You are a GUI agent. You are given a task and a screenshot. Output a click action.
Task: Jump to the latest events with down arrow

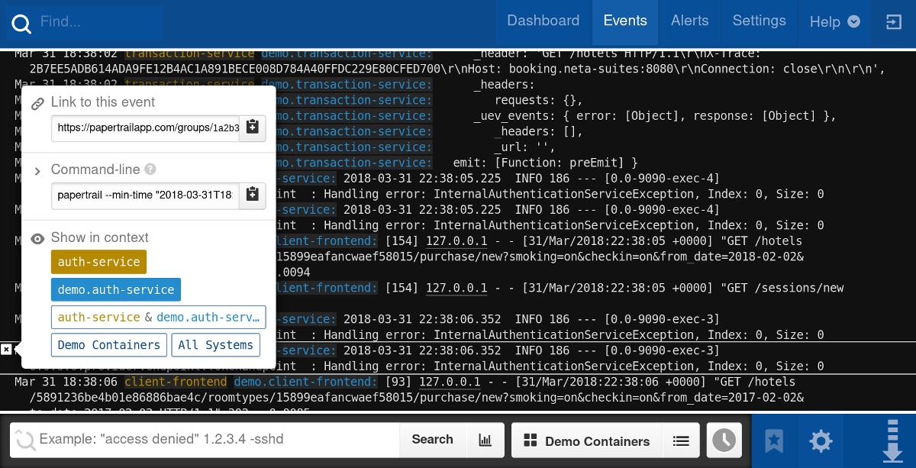click(892, 441)
